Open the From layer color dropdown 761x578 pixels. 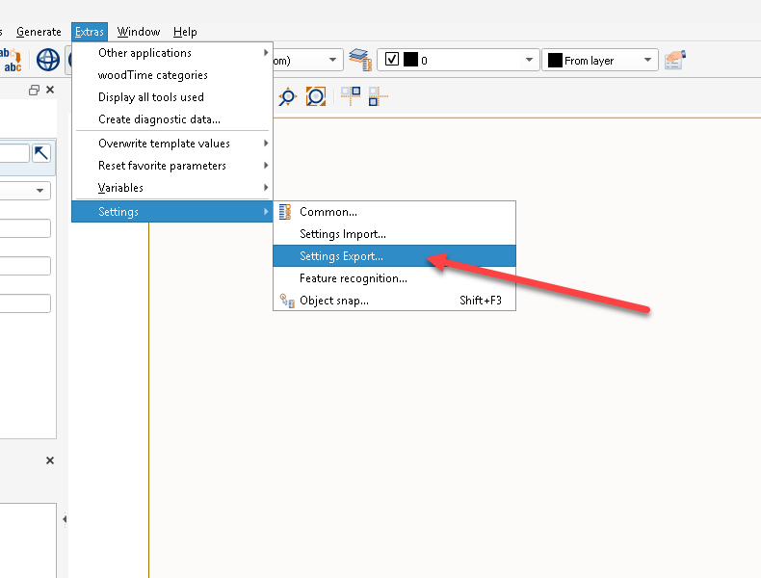point(647,60)
